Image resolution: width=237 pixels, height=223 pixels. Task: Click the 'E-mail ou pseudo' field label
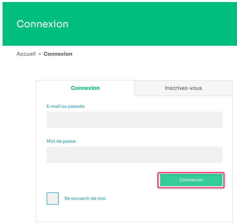[x=65, y=106]
